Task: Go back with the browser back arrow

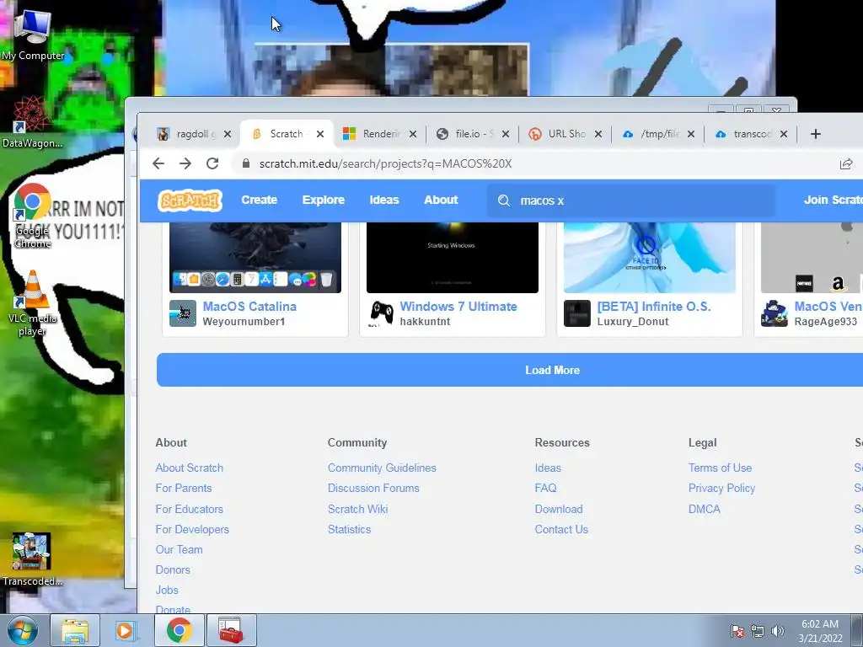Action: (x=158, y=163)
